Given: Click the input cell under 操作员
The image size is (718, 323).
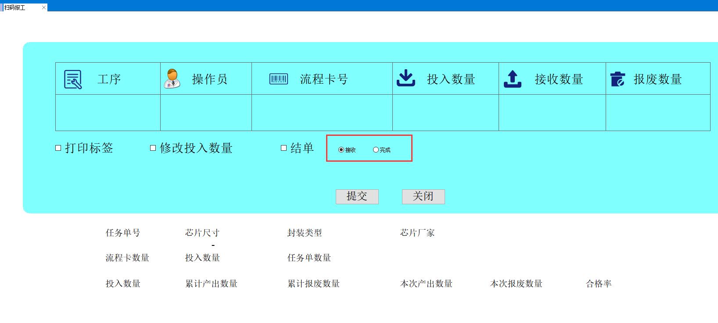Looking at the screenshot, I should click(x=206, y=113).
